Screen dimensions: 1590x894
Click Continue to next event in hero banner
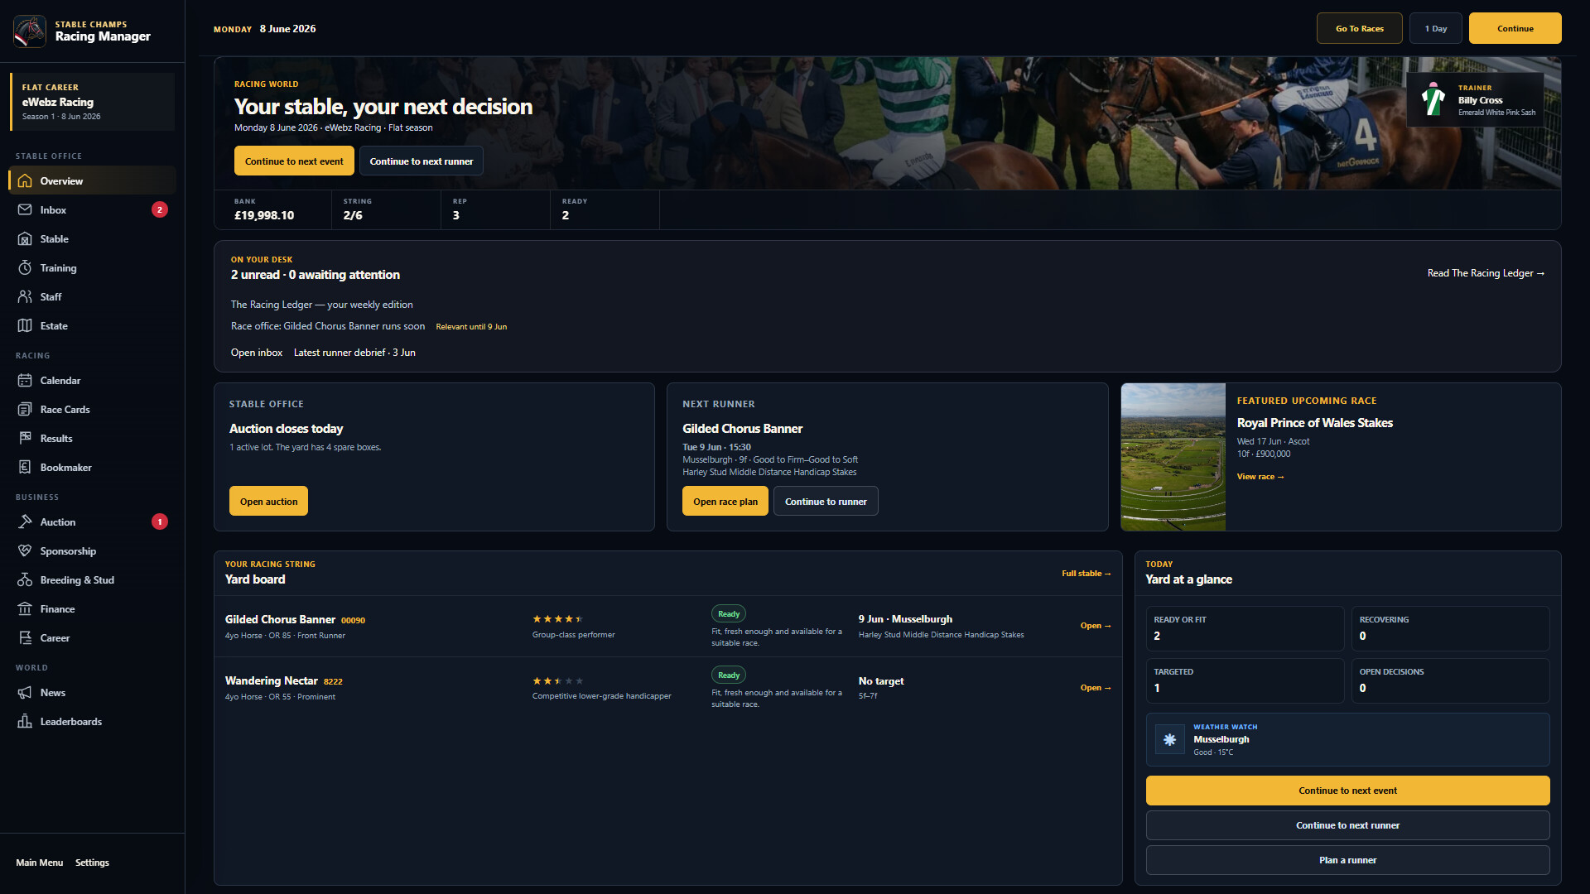click(x=294, y=161)
